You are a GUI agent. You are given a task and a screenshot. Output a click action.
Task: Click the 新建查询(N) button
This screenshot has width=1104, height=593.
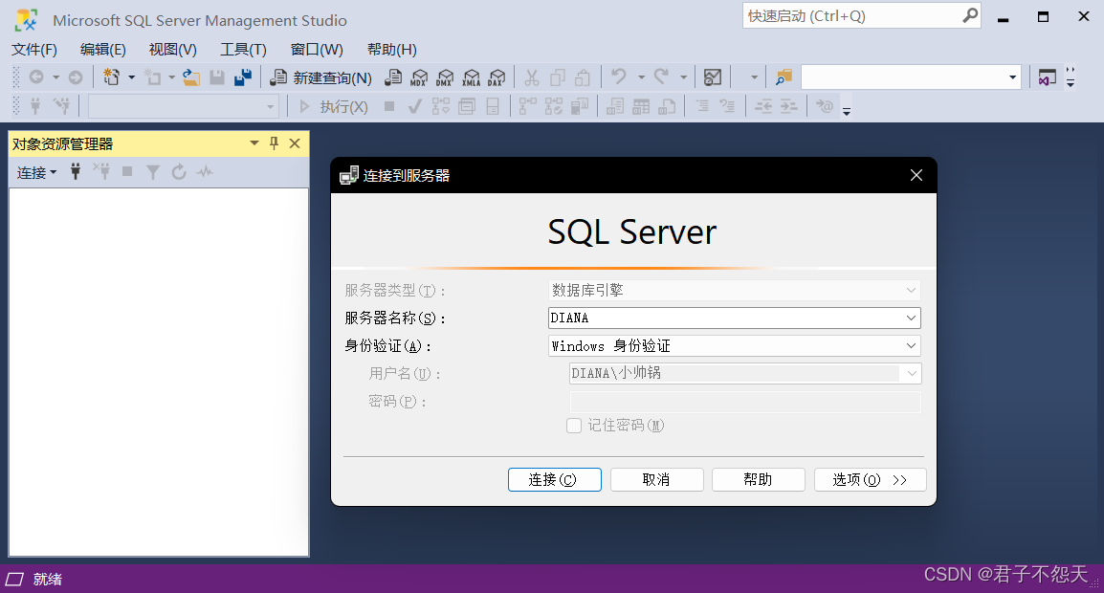[x=321, y=77]
